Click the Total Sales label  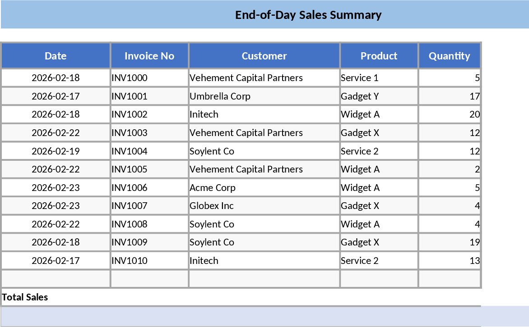(25, 297)
